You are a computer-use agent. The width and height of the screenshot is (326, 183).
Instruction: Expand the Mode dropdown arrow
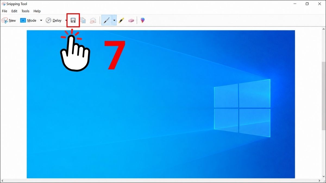click(41, 20)
